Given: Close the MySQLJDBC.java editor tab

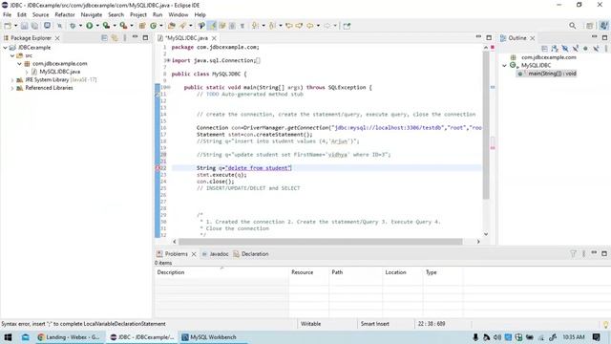Looking at the screenshot, I should (x=214, y=38).
